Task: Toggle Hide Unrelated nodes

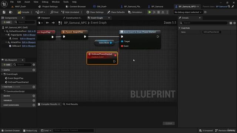Action: coord(70,12)
